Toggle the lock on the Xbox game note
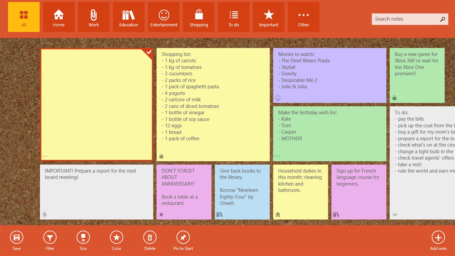Viewport: 455px width, 256px height. click(x=394, y=97)
